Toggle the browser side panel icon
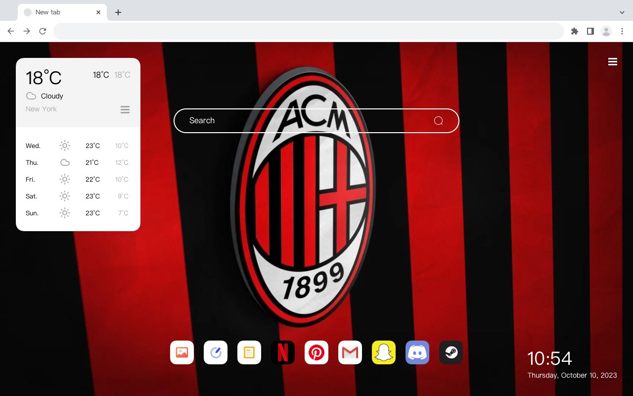Screen dimensions: 633x396 [x=590, y=31]
